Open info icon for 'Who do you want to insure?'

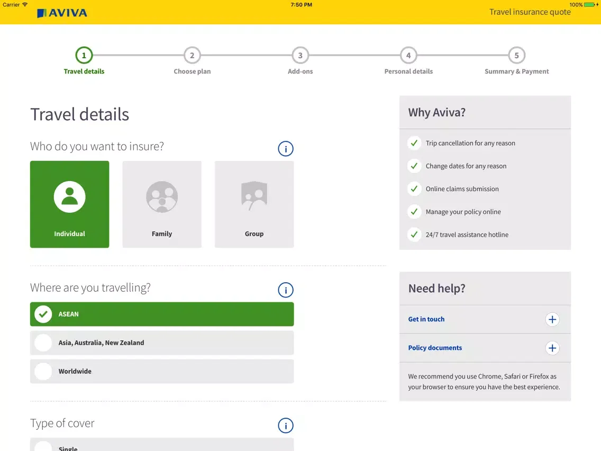click(286, 149)
